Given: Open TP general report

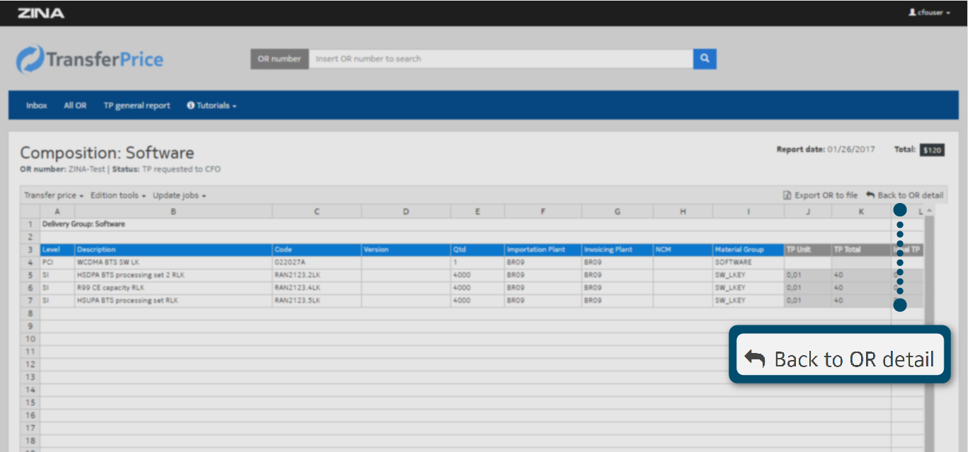Looking at the screenshot, I should 137,105.
